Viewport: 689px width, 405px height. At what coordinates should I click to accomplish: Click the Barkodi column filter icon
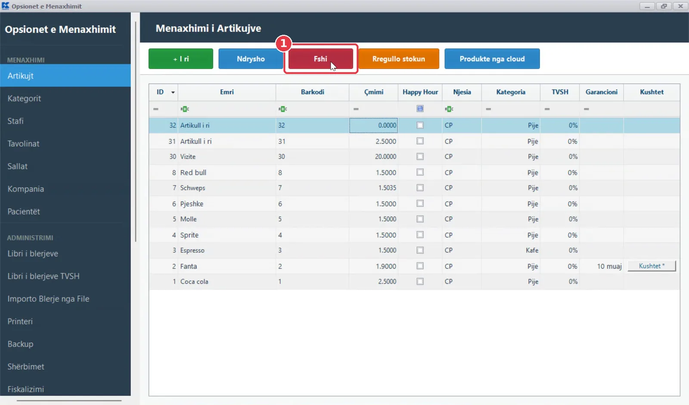pos(282,109)
